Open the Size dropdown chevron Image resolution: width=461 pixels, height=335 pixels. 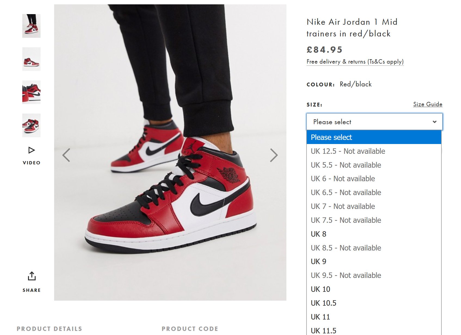coord(434,122)
